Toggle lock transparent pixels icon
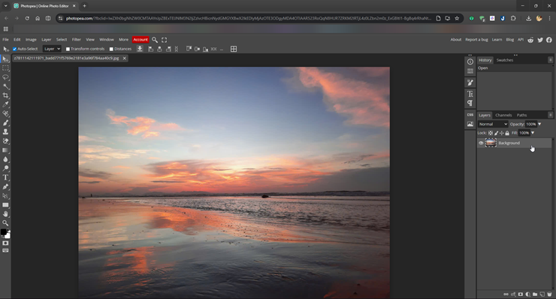Viewport: 556px width, 299px height. point(491,133)
